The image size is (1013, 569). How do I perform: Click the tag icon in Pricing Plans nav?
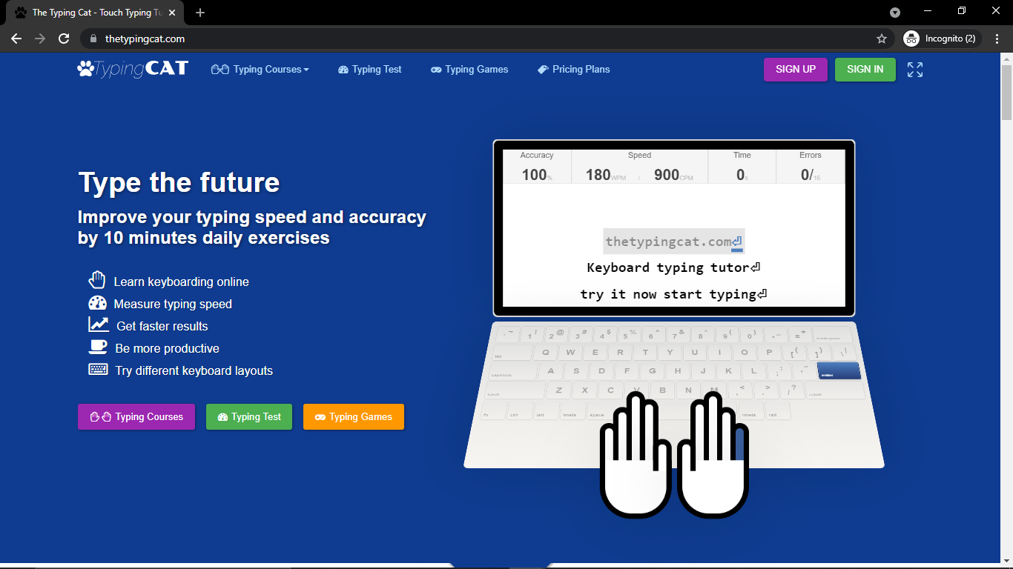click(x=543, y=69)
